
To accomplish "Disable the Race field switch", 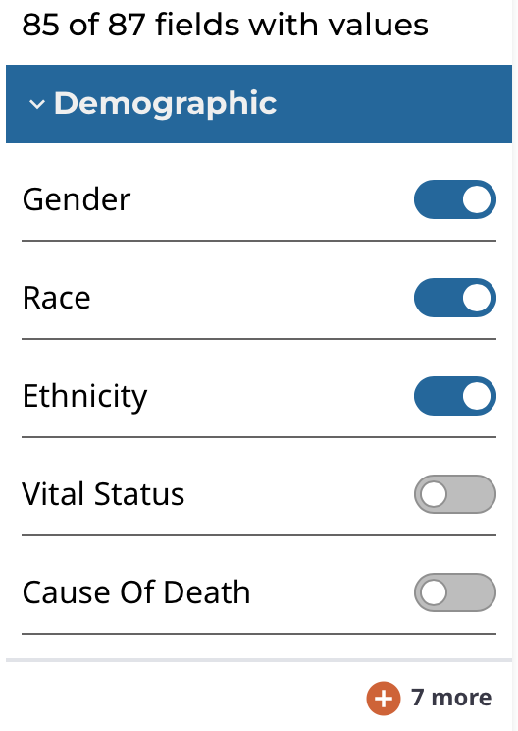I will pos(454,298).
